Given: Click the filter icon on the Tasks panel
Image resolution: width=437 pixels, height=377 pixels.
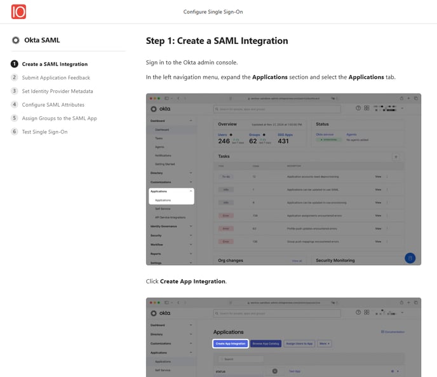Looking at the screenshot, I should click(396, 157).
